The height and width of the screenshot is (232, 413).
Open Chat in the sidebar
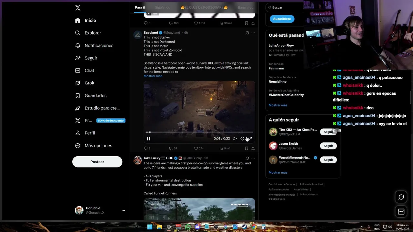(x=85, y=71)
